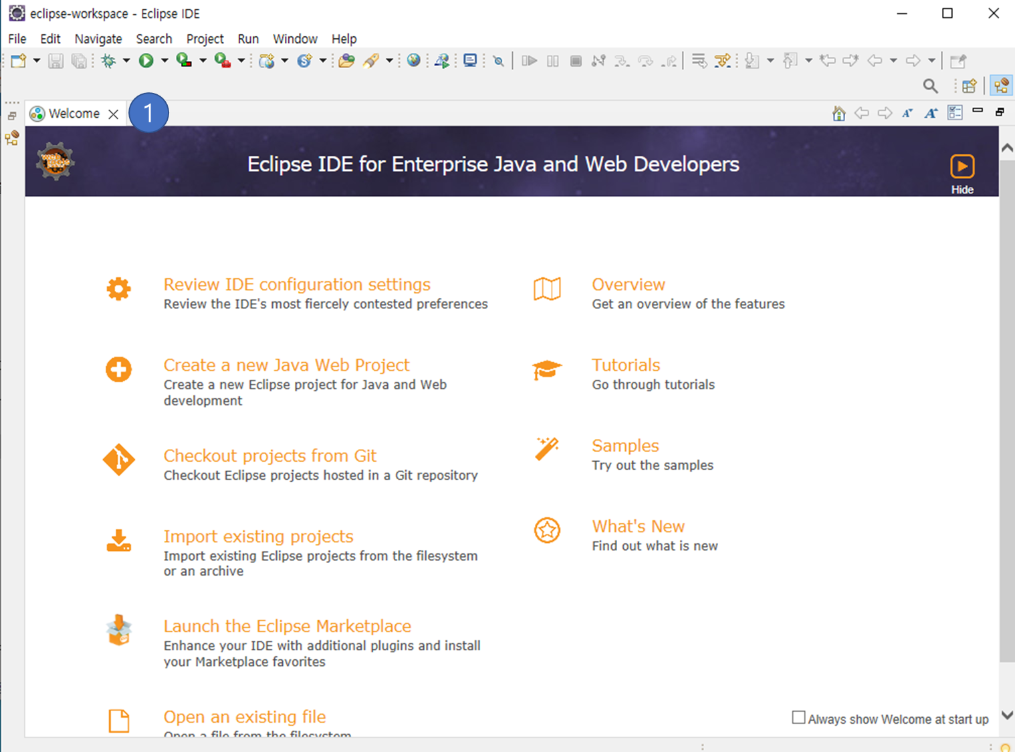Viewport: 1015px width, 752px height.
Task: Open the Help menu
Action: point(344,39)
